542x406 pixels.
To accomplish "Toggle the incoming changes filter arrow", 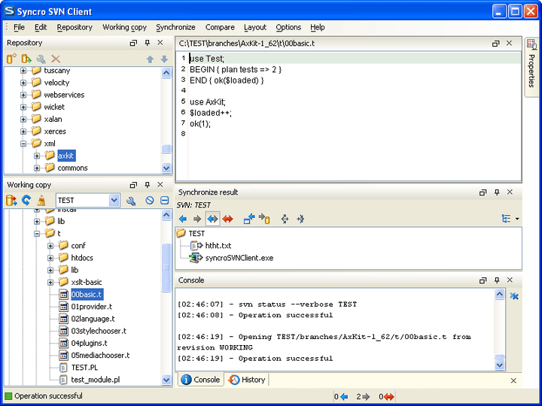I will [x=183, y=219].
